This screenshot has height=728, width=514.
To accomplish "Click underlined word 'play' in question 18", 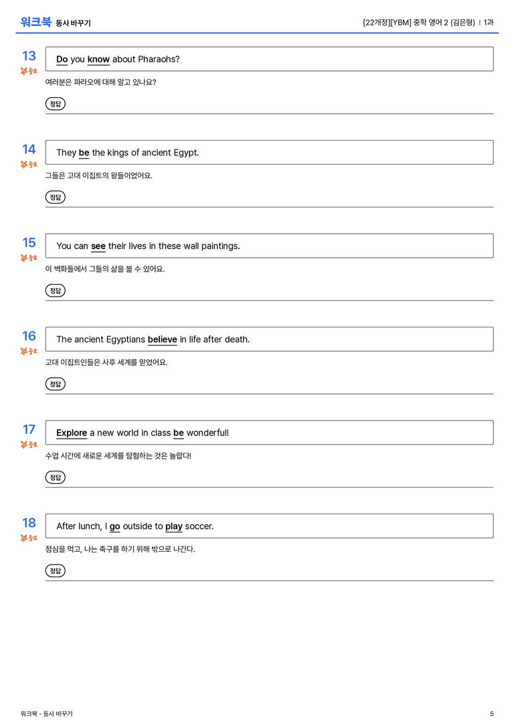I will 173,526.
